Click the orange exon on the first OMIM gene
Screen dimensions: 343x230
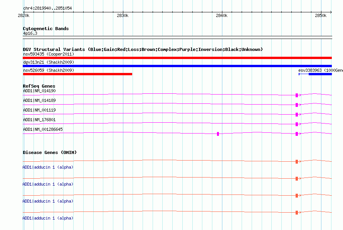coord(297,161)
